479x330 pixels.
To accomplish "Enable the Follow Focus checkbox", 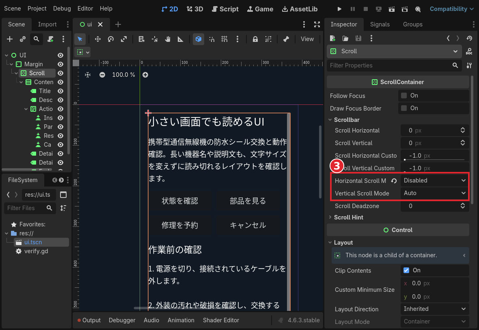I will click(404, 96).
